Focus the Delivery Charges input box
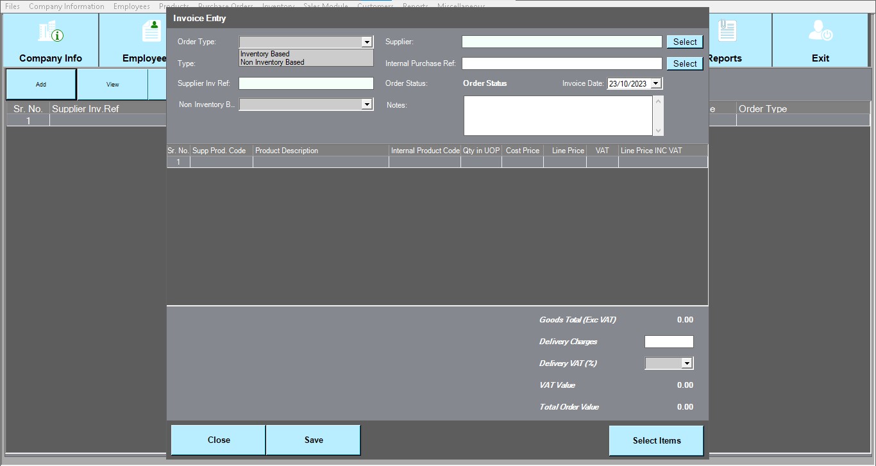Viewport: 876px width, 466px height. 668,342
